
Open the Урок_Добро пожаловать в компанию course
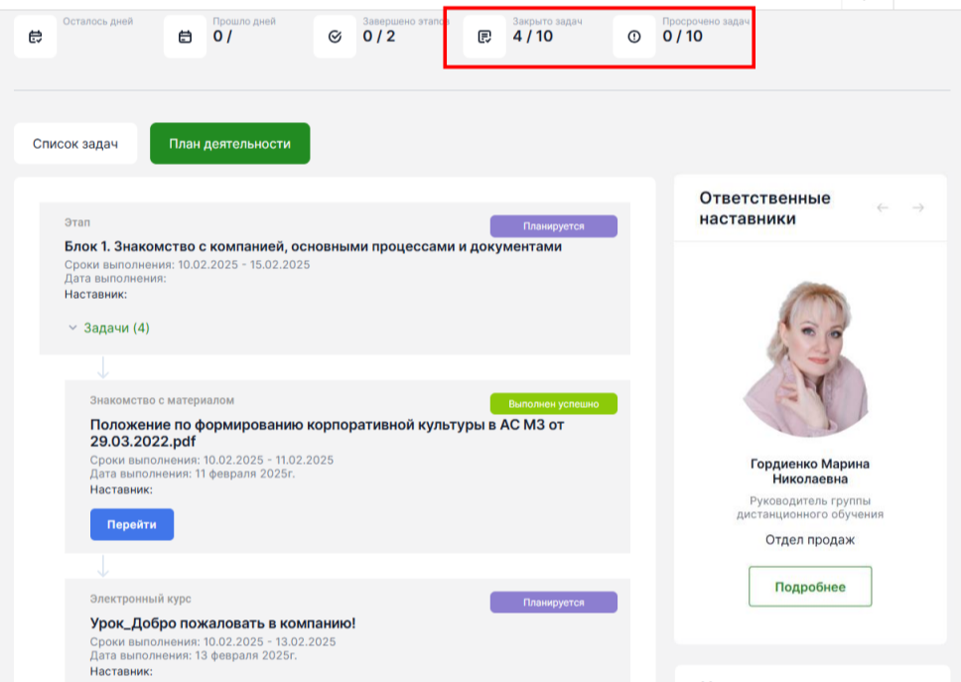222,623
